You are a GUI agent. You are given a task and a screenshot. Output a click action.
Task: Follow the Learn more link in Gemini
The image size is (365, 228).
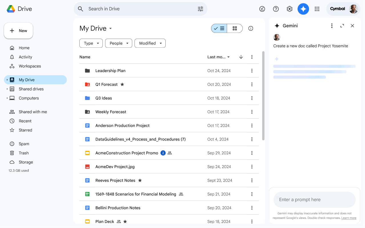pos(349,218)
